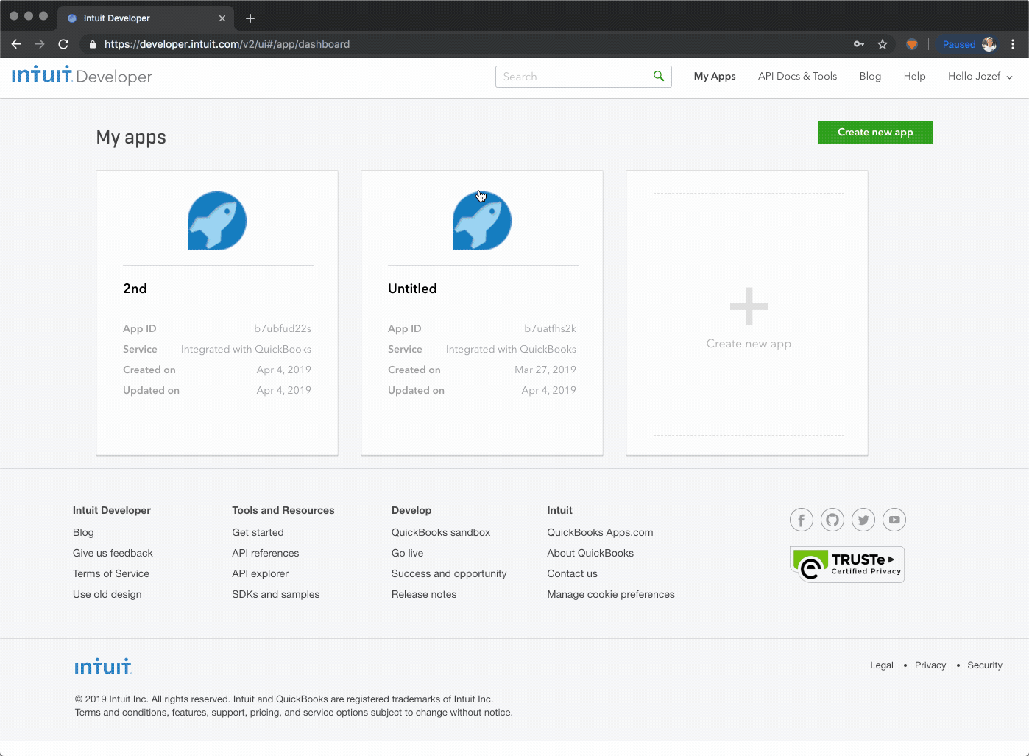Click App ID value b7ubfud22s
Viewport: 1029px width, 756px height.
283,328
